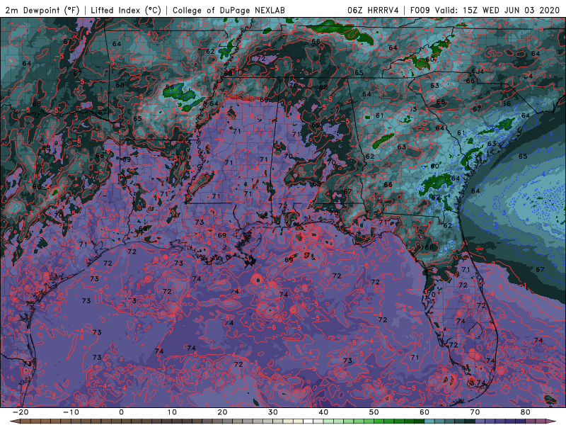Click the "0" color scale label
566x425 pixels.
click(121, 412)
